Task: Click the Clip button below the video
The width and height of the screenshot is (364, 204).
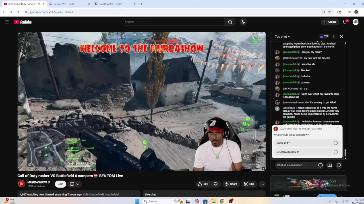Action: coord(249,184)
